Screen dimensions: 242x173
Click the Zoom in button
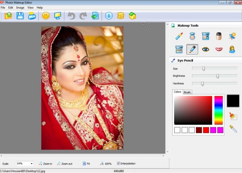click(46, 164)
